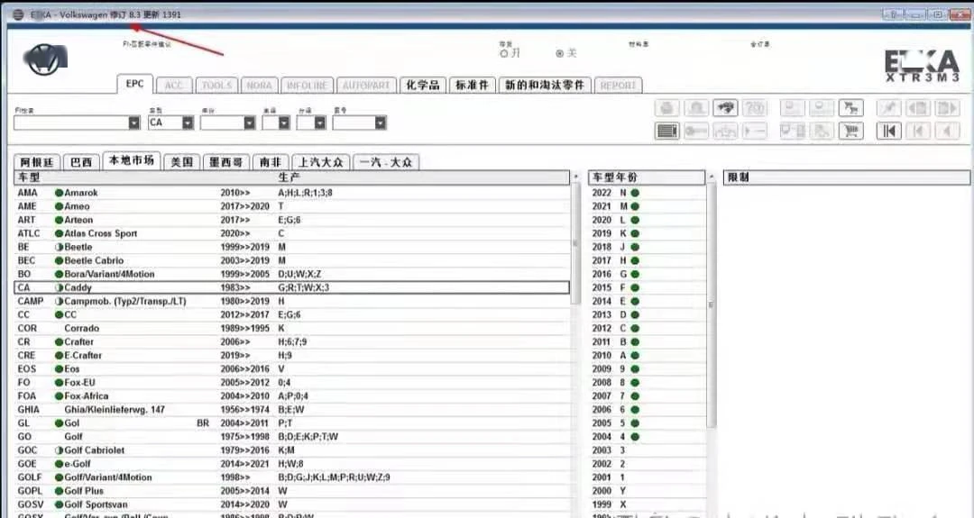The height and width of the screenshot is (518, 974).
Task: Select the Atlas Cross Sport row
Action: (x=291, y=234)
